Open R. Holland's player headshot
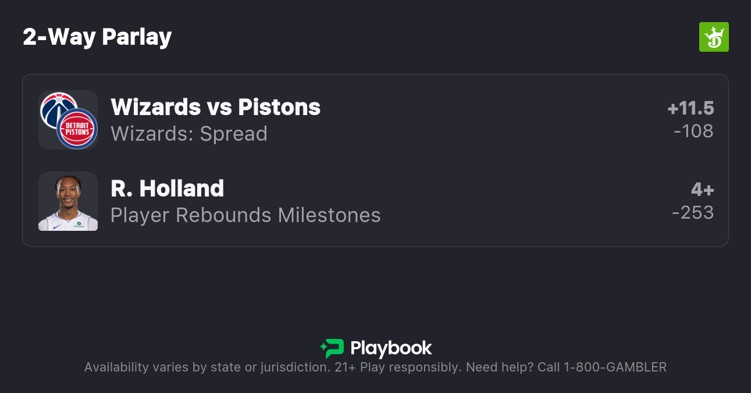This screenshot has height=393, width=751. [x=68, y=201]
